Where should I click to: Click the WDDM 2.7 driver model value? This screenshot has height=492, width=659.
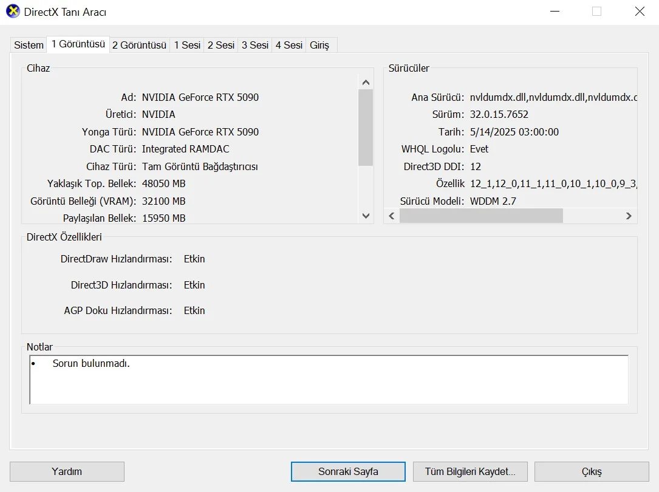pyautogui.click(x=493, y=201)
